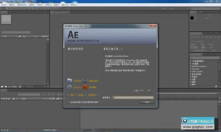Click the timeline zoom slider at bottom
221x132 pixels.
87,130
